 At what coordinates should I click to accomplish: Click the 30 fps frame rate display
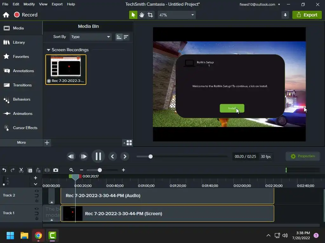click(266, 157)
